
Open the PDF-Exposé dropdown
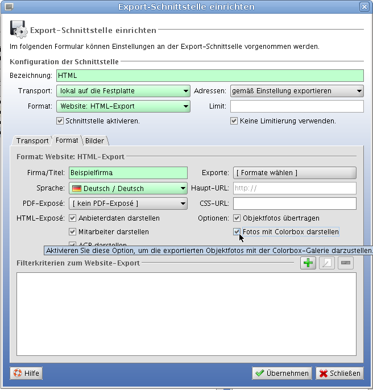click(x=128, y=204)
